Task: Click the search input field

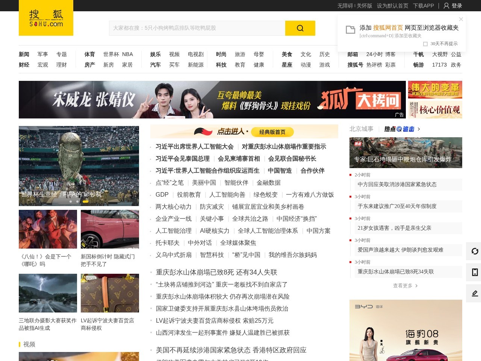Action: 197,28
